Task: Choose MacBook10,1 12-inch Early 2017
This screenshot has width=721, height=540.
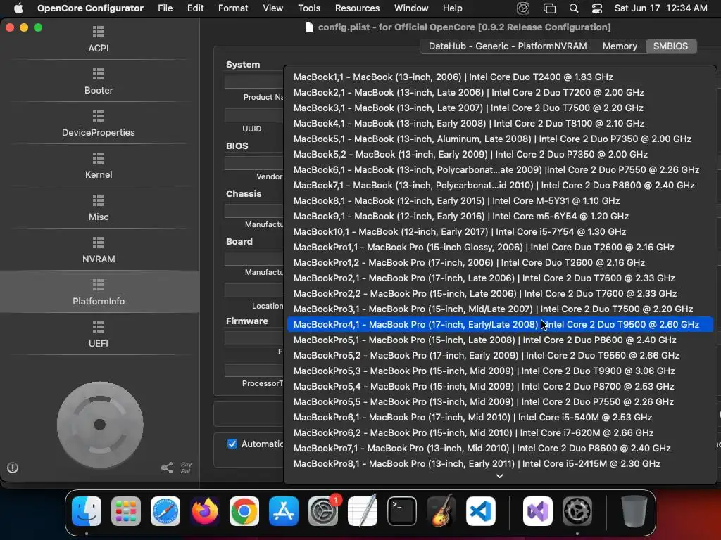Action: (500, 231)
